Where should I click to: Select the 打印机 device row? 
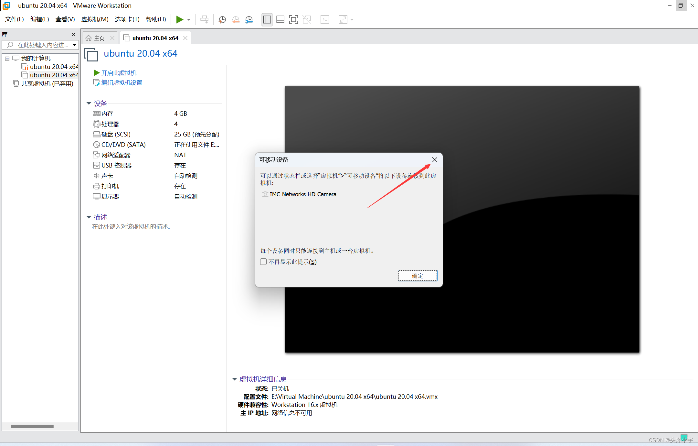click(x=156, y=186)
